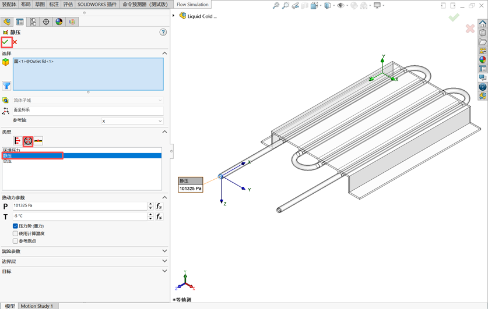Select 环境压力 in the type list
Viewport: 488px width, 309px height.
click(12, 150)
